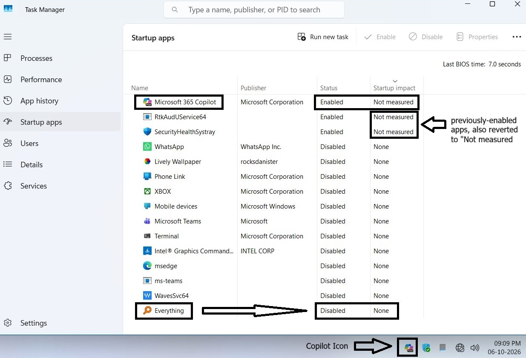Click "WhatsApp Inc." publisher cell
The image size is (526, 358).
point(261,147)
